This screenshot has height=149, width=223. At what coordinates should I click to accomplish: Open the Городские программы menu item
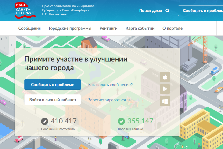tap(70, 28)
